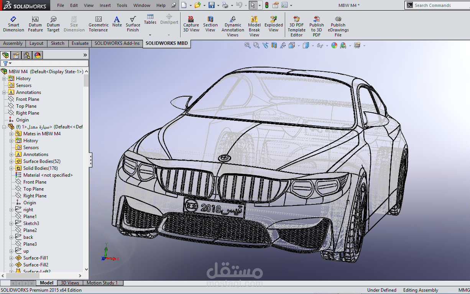The width and height of the screenshot is (470, 294).
Task: Expand Mates in MBW M4
Action: [x=12, y=134]
